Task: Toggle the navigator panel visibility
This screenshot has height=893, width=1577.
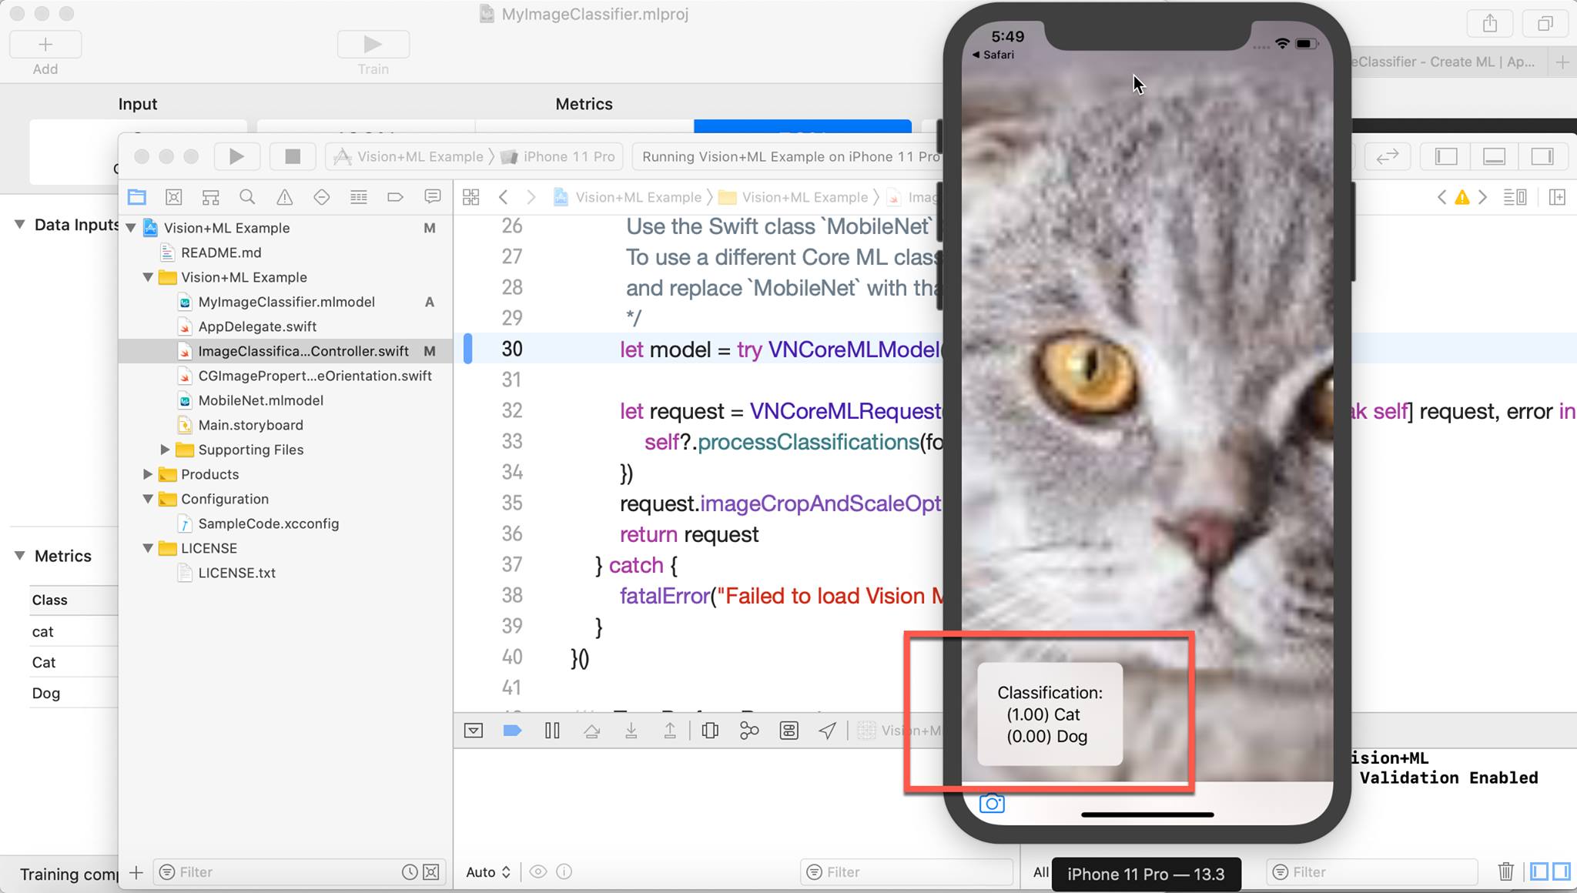Action: [1446, 156]
